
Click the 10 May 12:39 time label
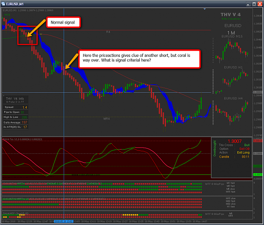point(25,222)
